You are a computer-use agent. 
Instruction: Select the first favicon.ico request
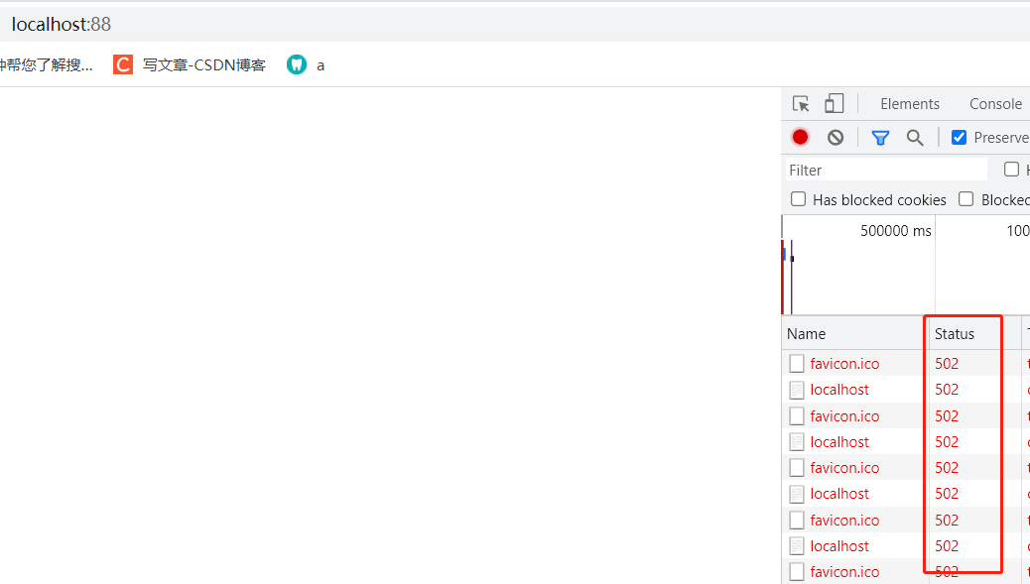844,364
